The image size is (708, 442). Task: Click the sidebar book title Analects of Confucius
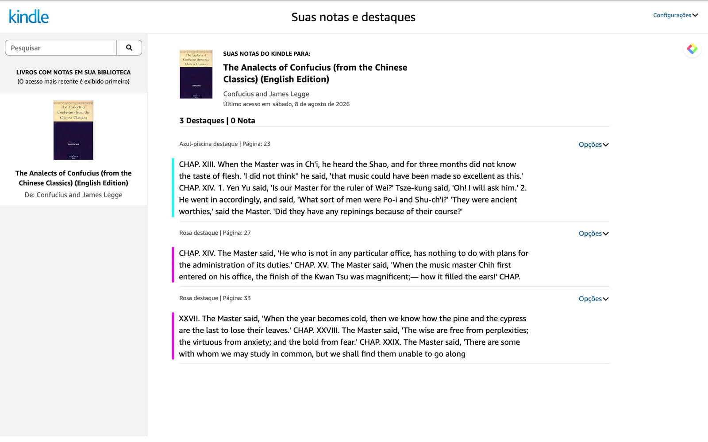(73, 178)
